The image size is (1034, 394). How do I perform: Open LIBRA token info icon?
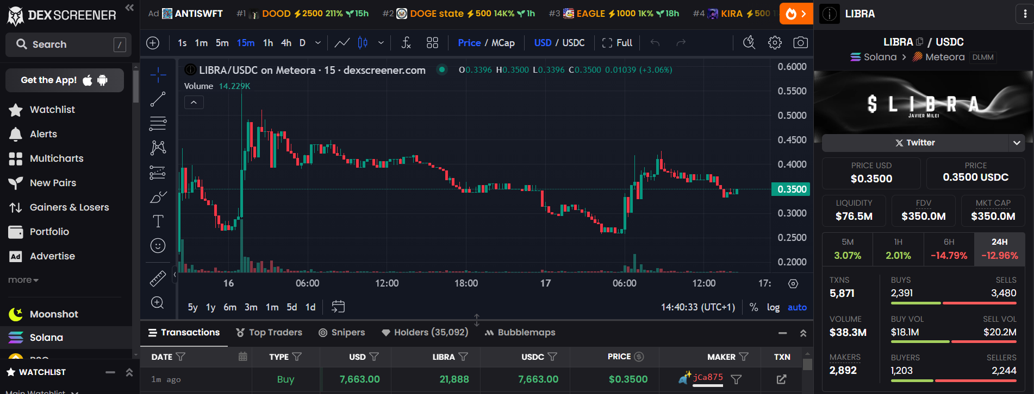(830, 14)
